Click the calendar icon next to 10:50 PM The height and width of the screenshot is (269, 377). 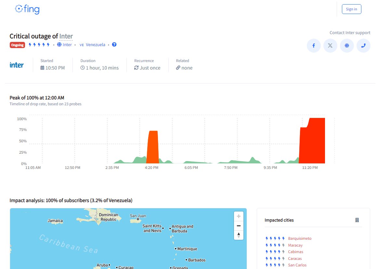[x=42, y=68]
